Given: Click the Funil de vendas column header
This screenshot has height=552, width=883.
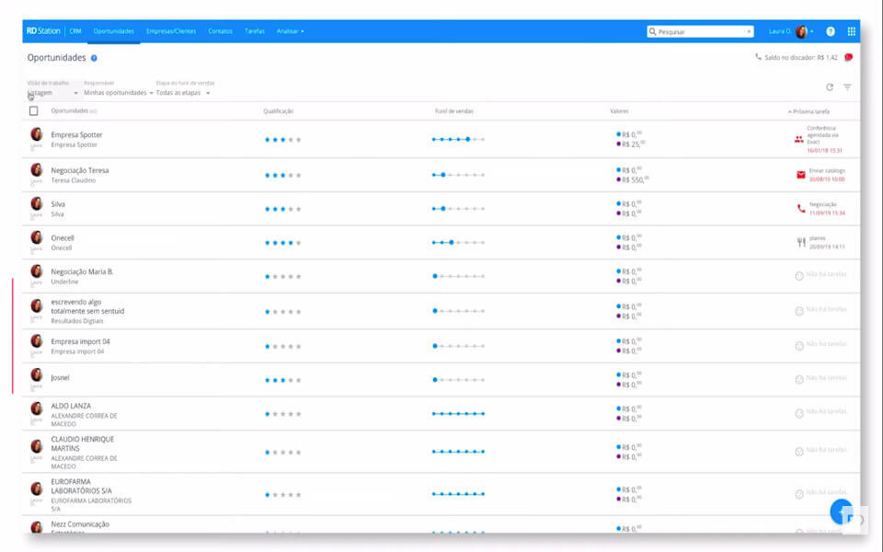Looking at the screenshot, I should [453, 111].
